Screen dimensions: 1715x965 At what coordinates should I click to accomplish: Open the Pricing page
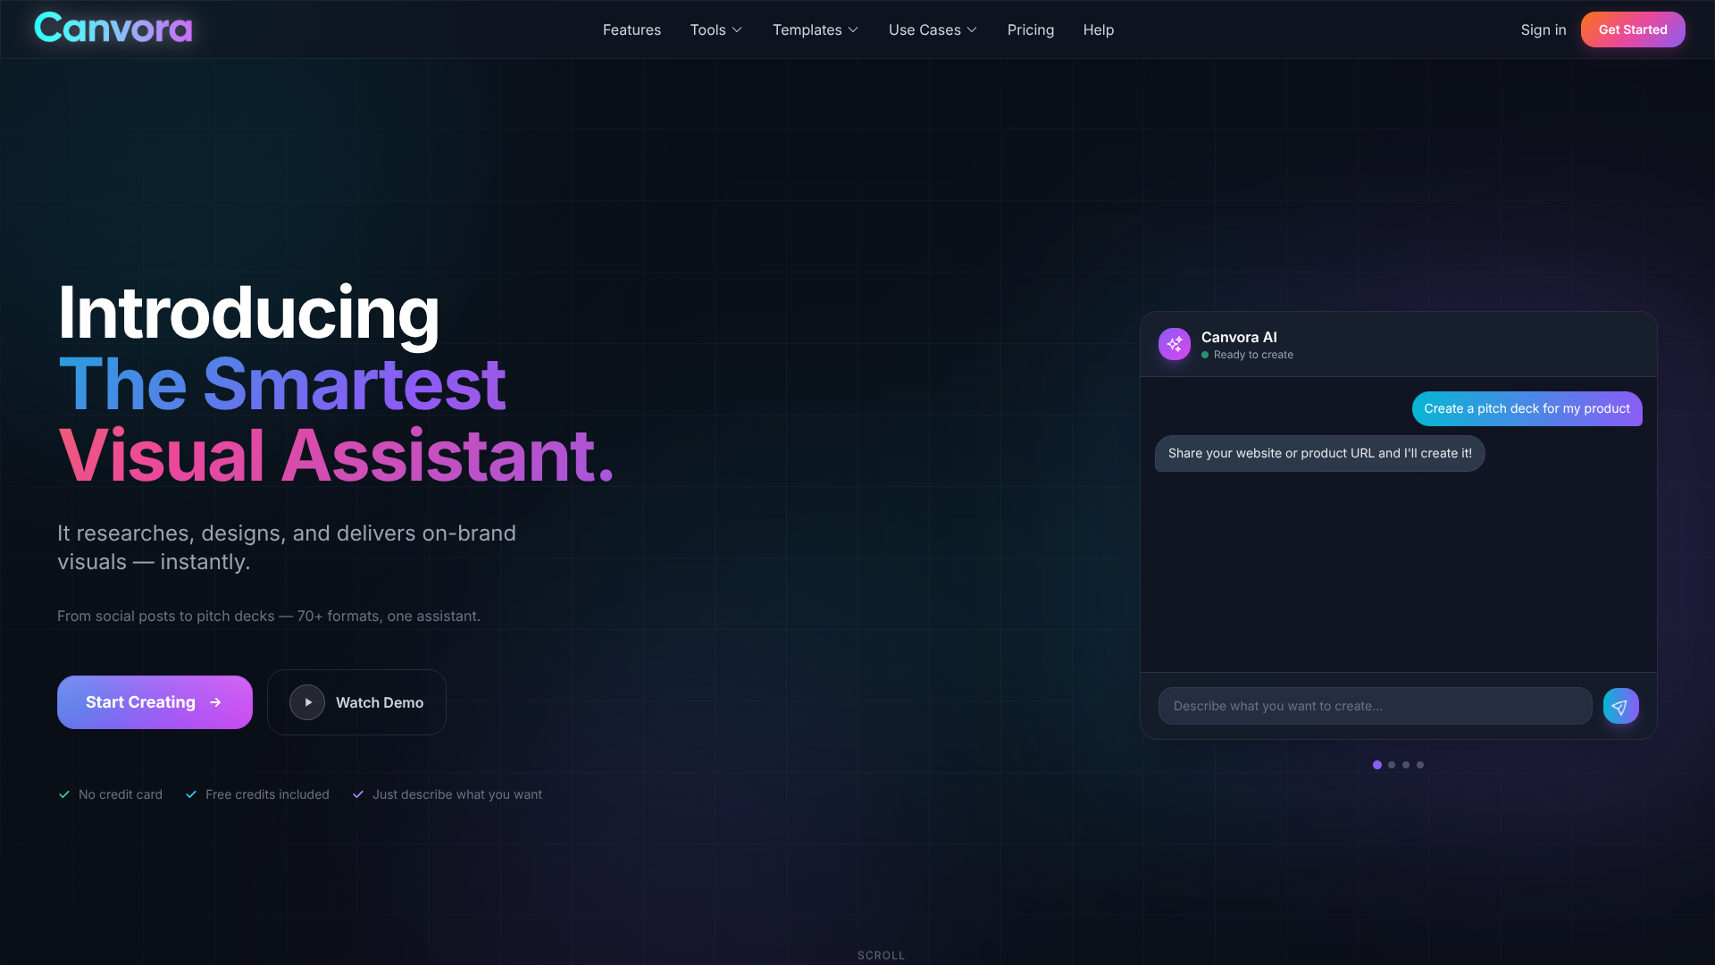point(1030,29)
